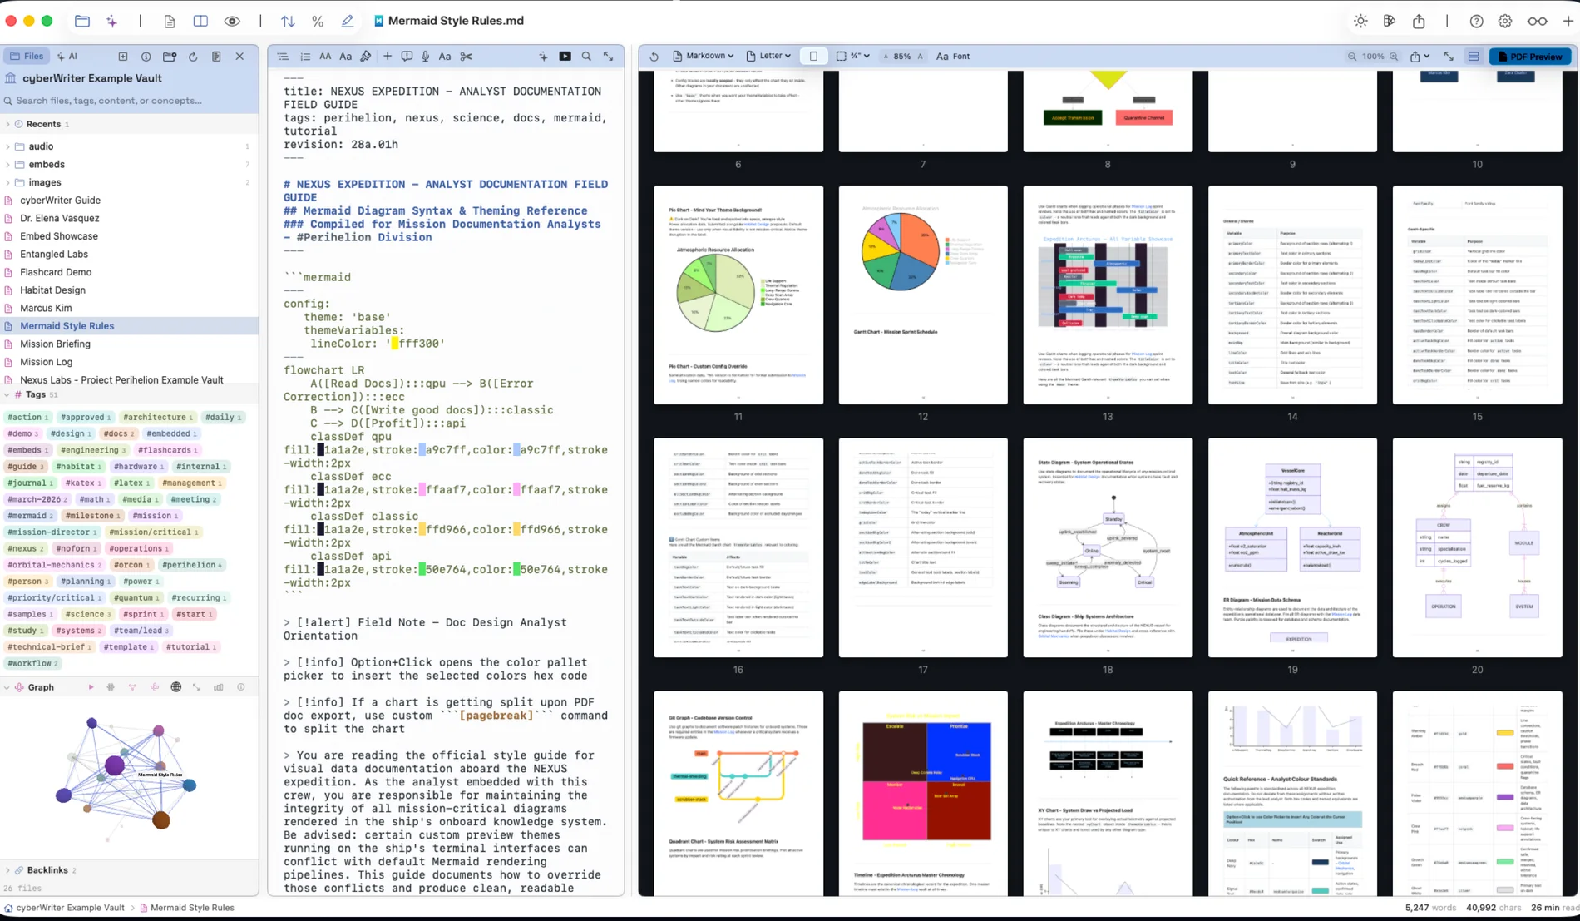Open the theme styles icon next to sun

pos(1389,21)
